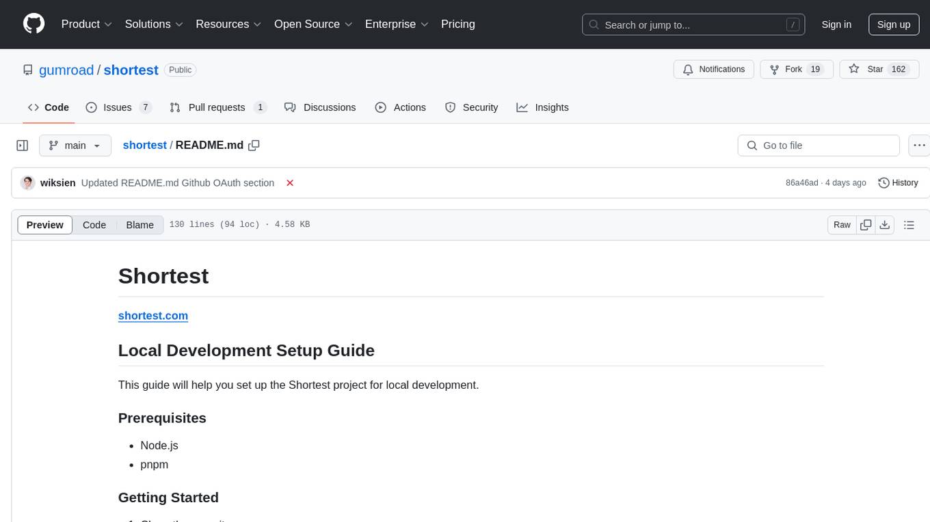The width and height of the screenshot is (930, 522).
Task: Click the shortest breadcrumb link
Action: 144,145
